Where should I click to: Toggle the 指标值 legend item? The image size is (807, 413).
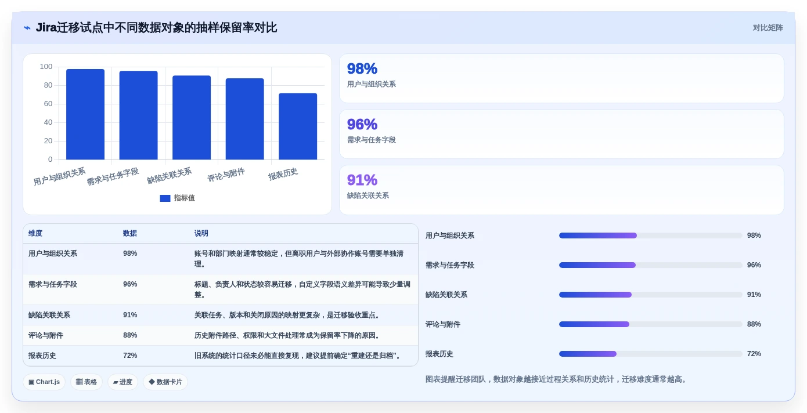coord(177,198)
